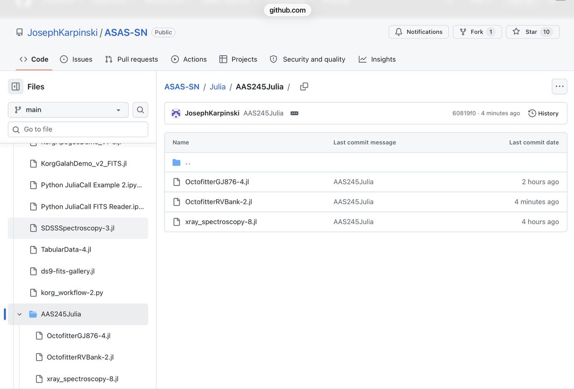574x389 pixels.
Task: Select Python JuliaCall Example 2 notebook in tree
Action: pyautogui.click(x=78, y=185)
